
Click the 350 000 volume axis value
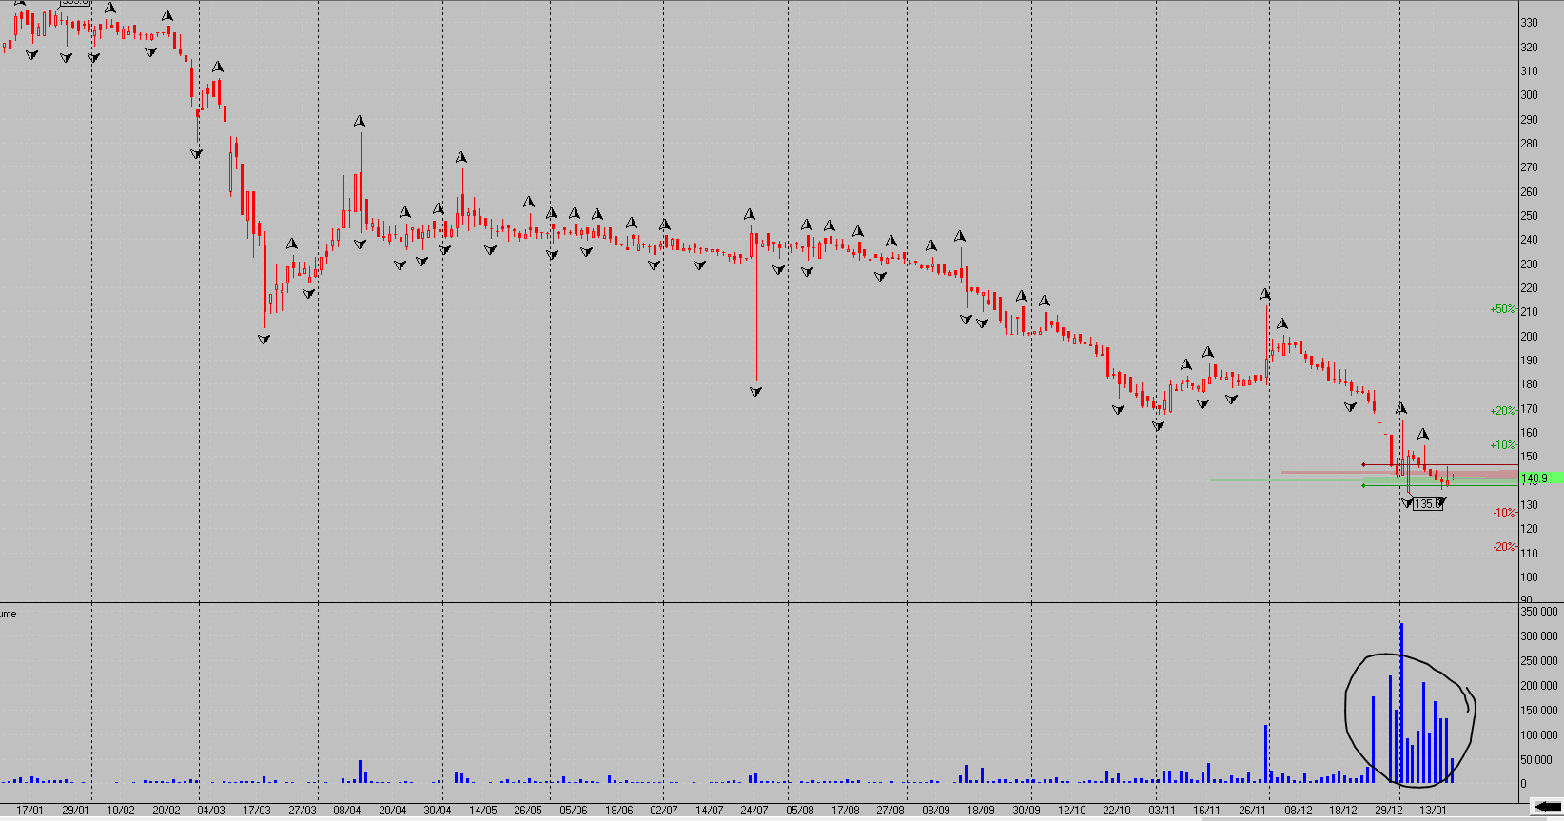tap(1539, 612)
